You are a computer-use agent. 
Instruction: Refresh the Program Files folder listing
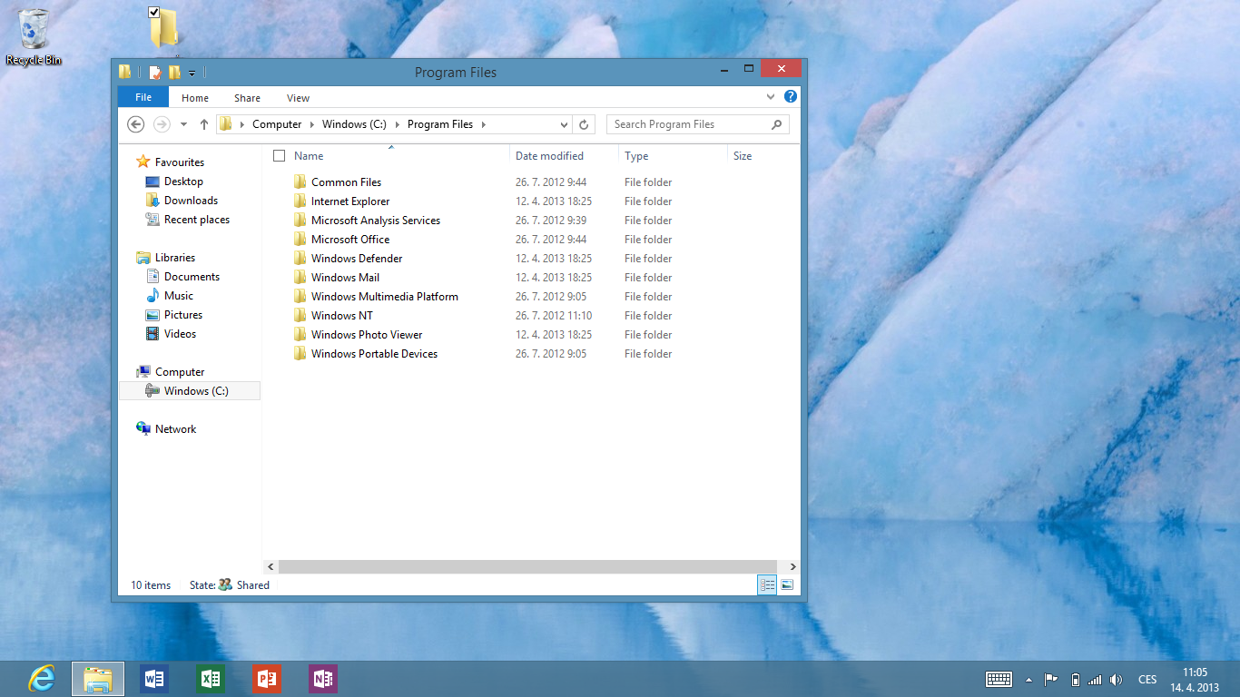point(584,124)
